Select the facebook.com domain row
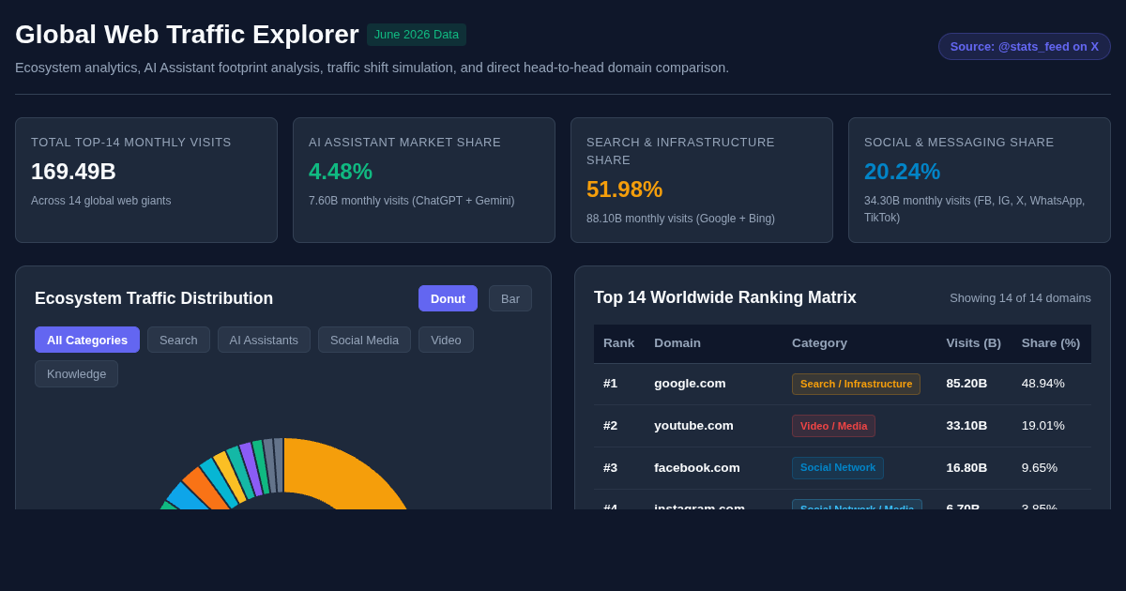The image size is (1126, 591). click(x=843, y=468)
